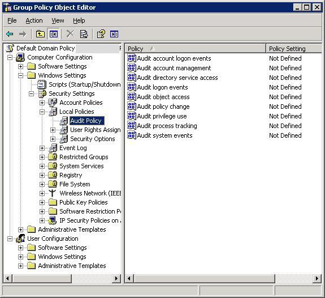The width and height of the screenshot is (325, 298).
Task: Click policy list scroll left arrow
Action: click(x=129, y=279)
